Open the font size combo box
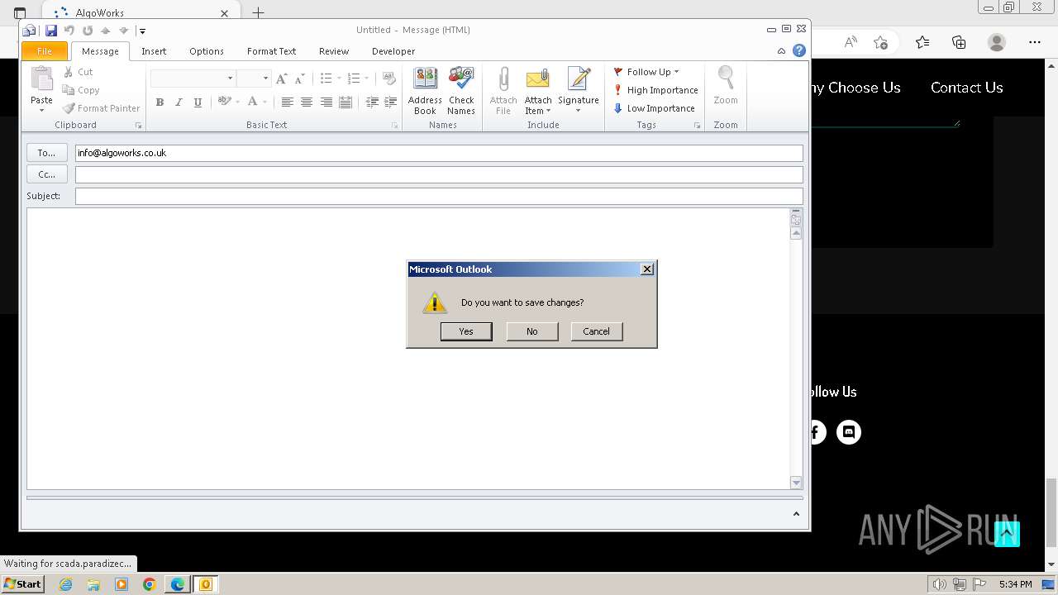 (254, 78)
